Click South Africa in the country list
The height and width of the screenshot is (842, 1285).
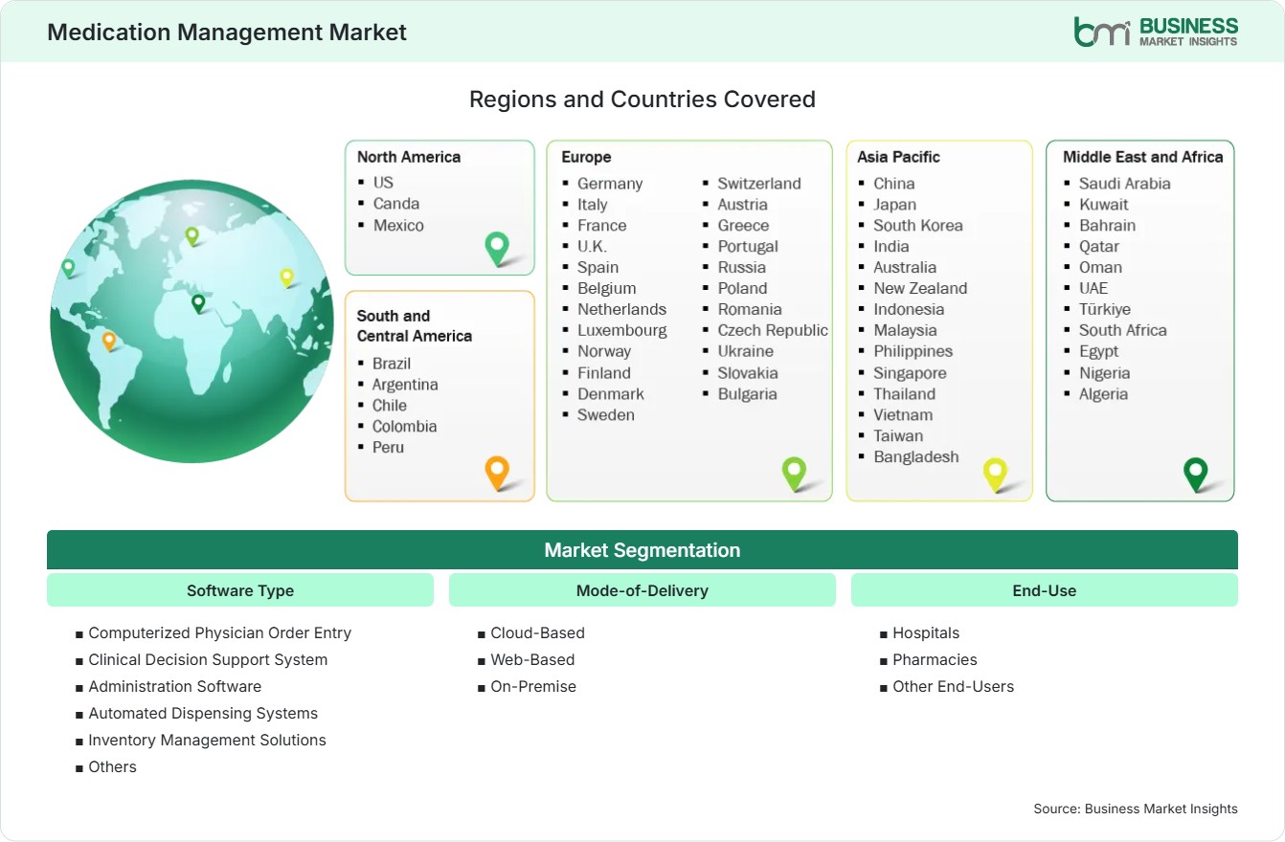pyautogui.click(x=1123, y=330)
